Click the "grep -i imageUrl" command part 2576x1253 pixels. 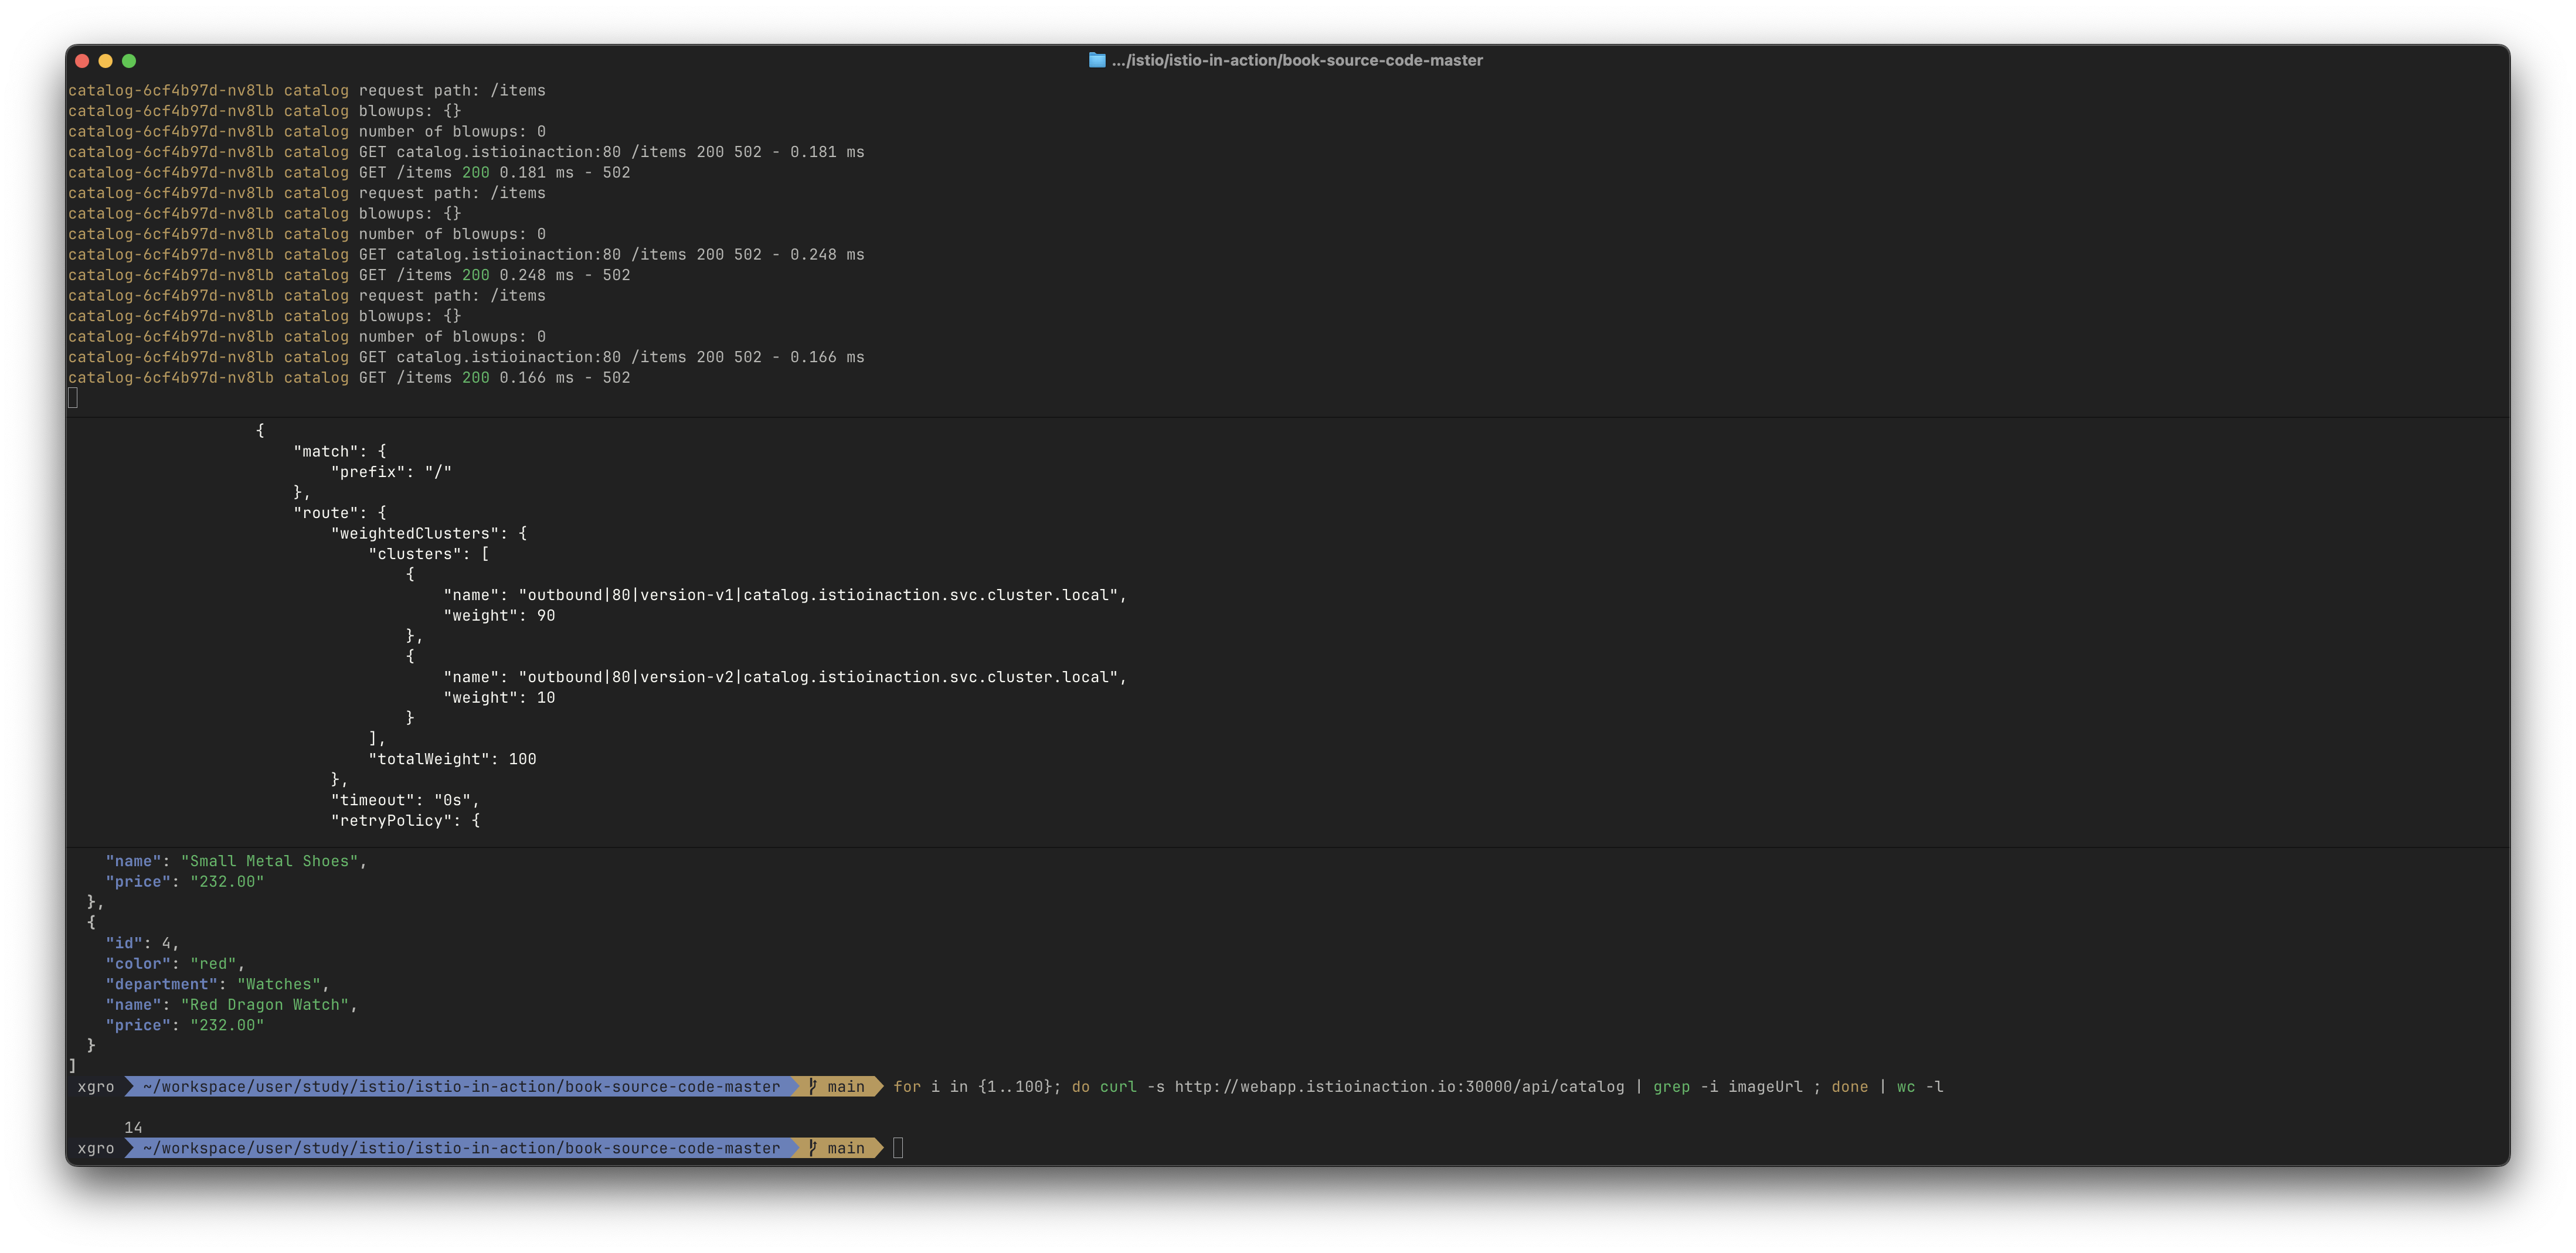click(x=1728, y=1087)
